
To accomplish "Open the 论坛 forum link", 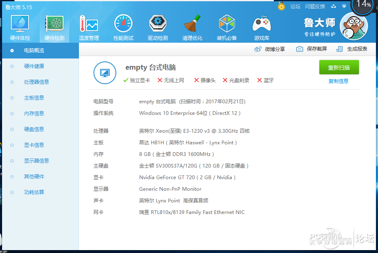I will pos(295,7).
